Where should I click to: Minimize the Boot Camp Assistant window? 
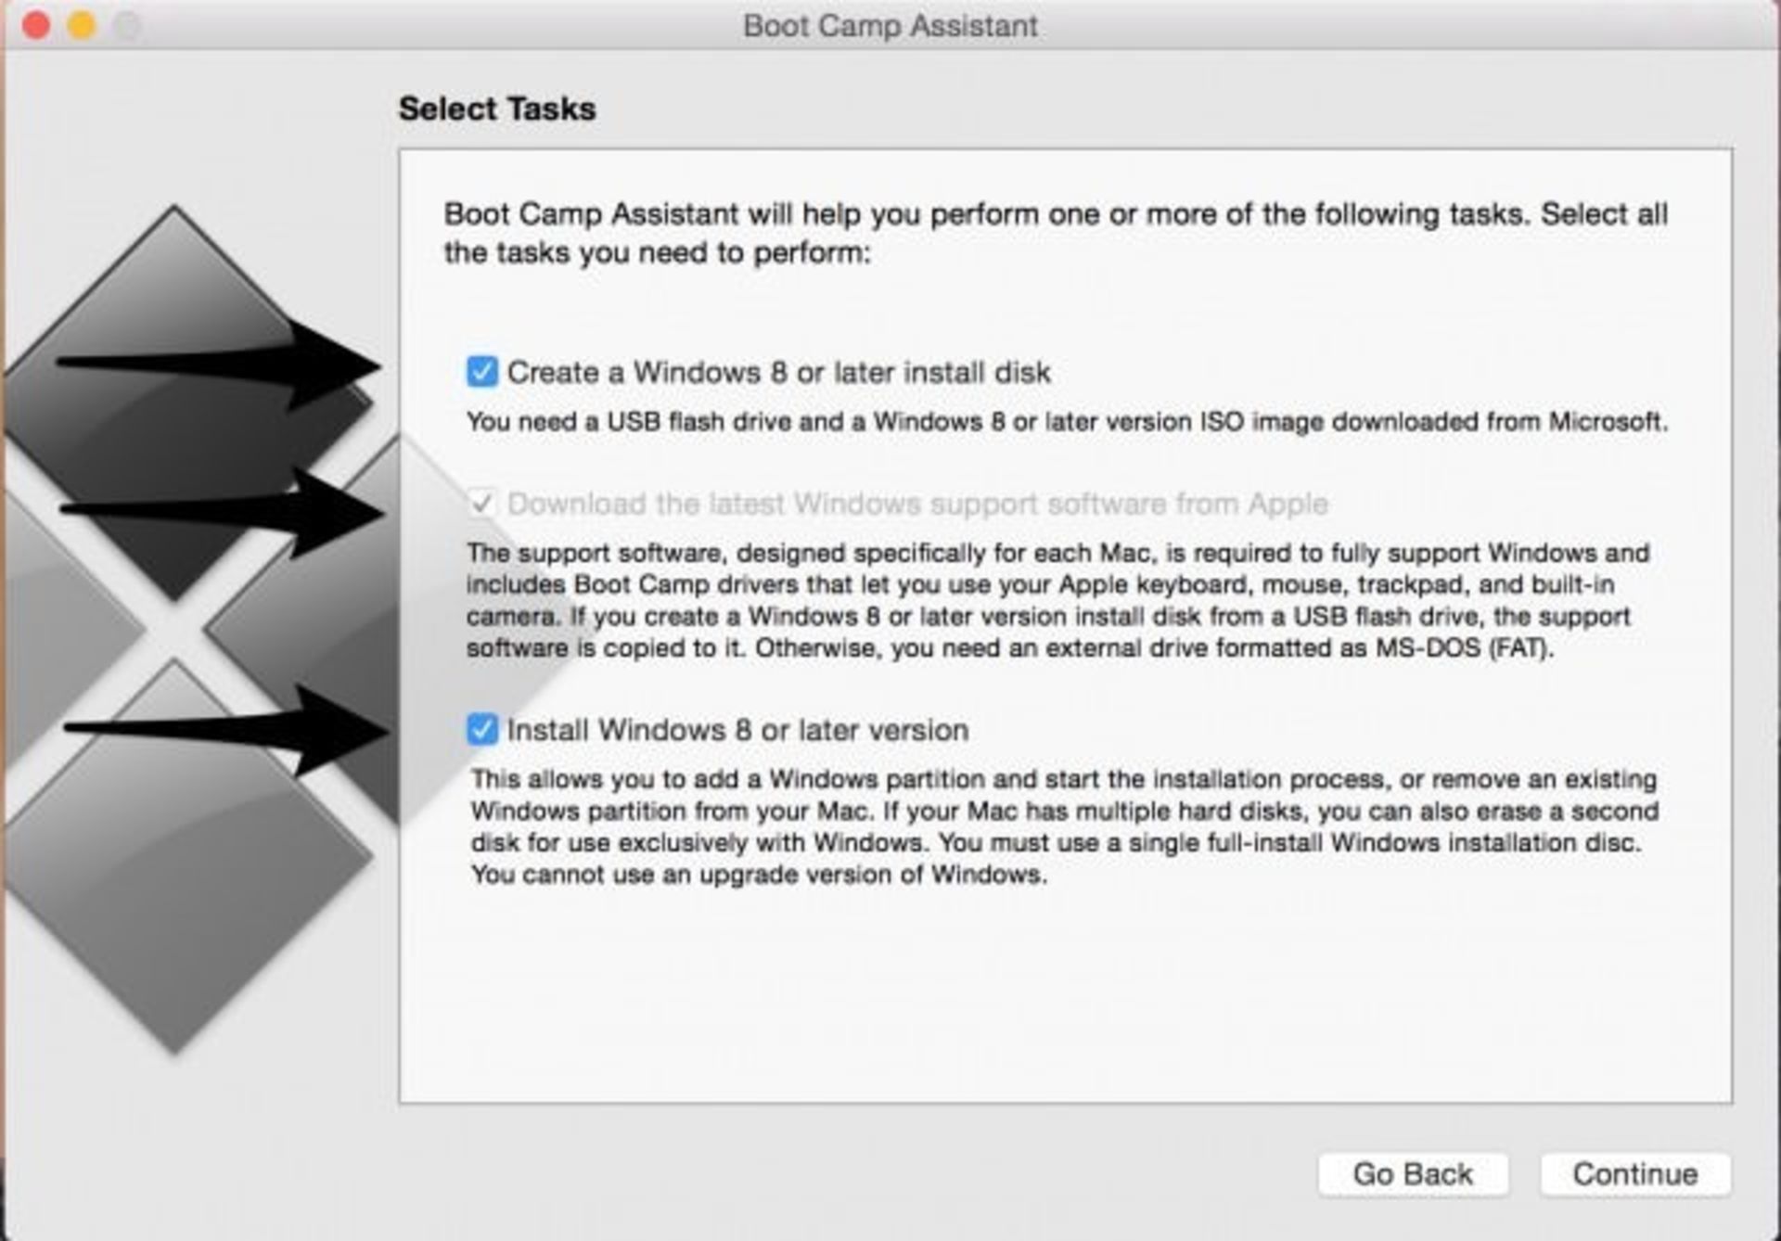(x=82, y=26)
